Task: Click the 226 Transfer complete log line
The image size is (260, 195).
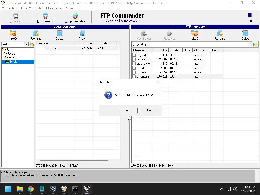Action: (16, 172)
